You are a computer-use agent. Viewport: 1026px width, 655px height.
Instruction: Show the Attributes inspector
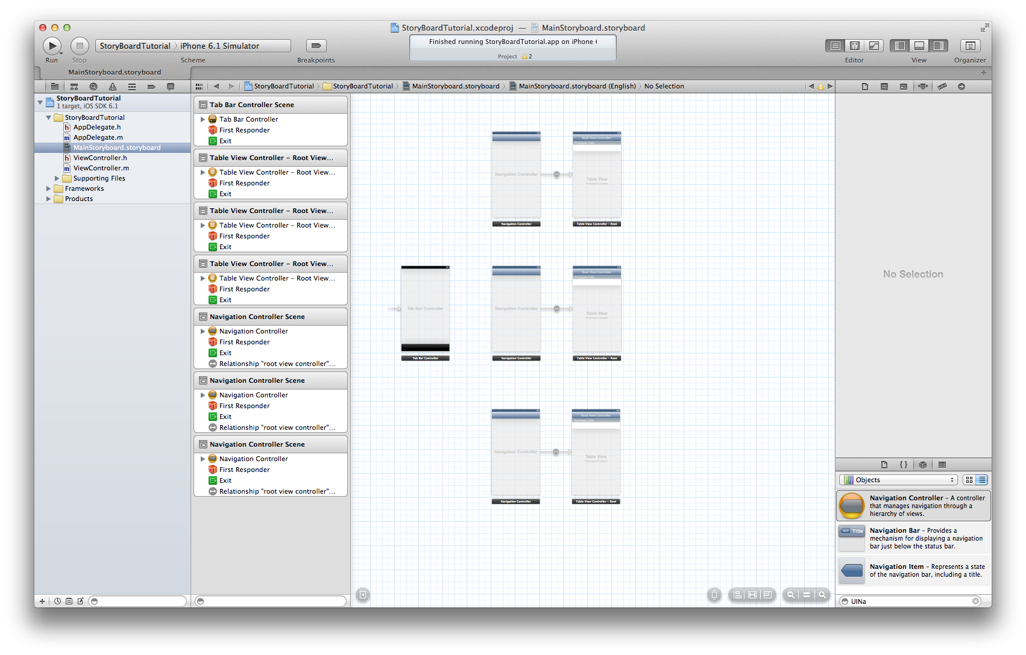[x=922, y=87]
